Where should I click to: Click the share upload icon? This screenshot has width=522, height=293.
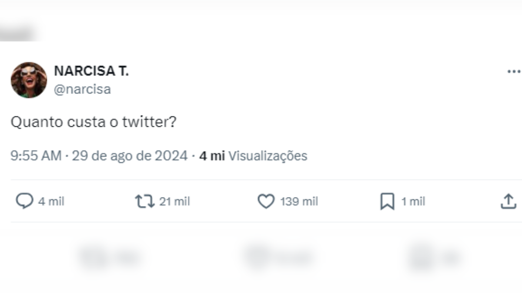pyautogui.click(x=508, y=201)
